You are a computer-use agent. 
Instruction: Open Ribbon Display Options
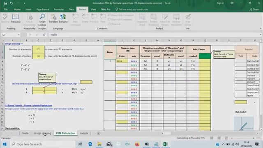(x=232, y=3)
